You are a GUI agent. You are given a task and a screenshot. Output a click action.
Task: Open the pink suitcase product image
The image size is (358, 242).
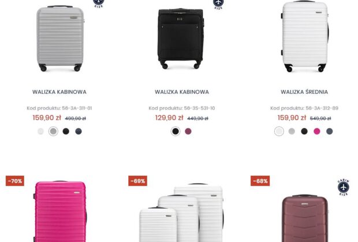(x=60, y=211)
